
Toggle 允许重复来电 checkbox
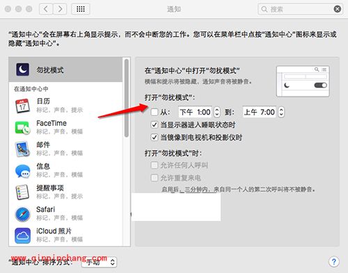click(x=155, y=178)
